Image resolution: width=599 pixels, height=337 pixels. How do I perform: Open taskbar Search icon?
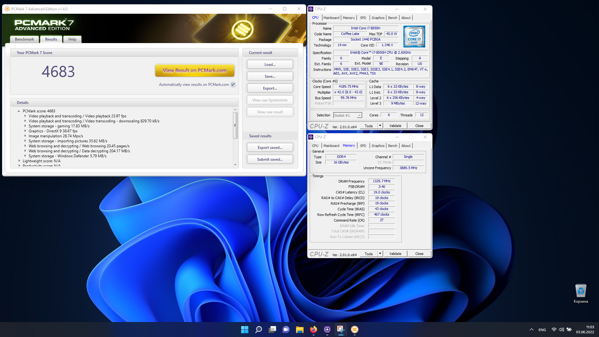(x=258, y=330)
